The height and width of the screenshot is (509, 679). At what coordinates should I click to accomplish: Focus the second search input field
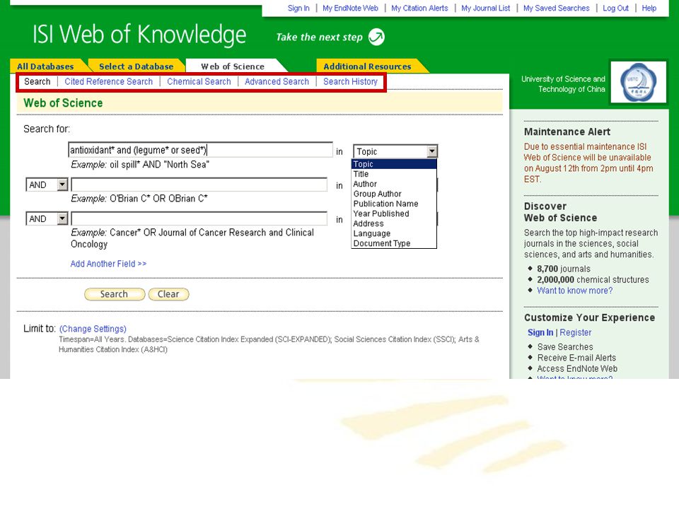tap(199, 185)
